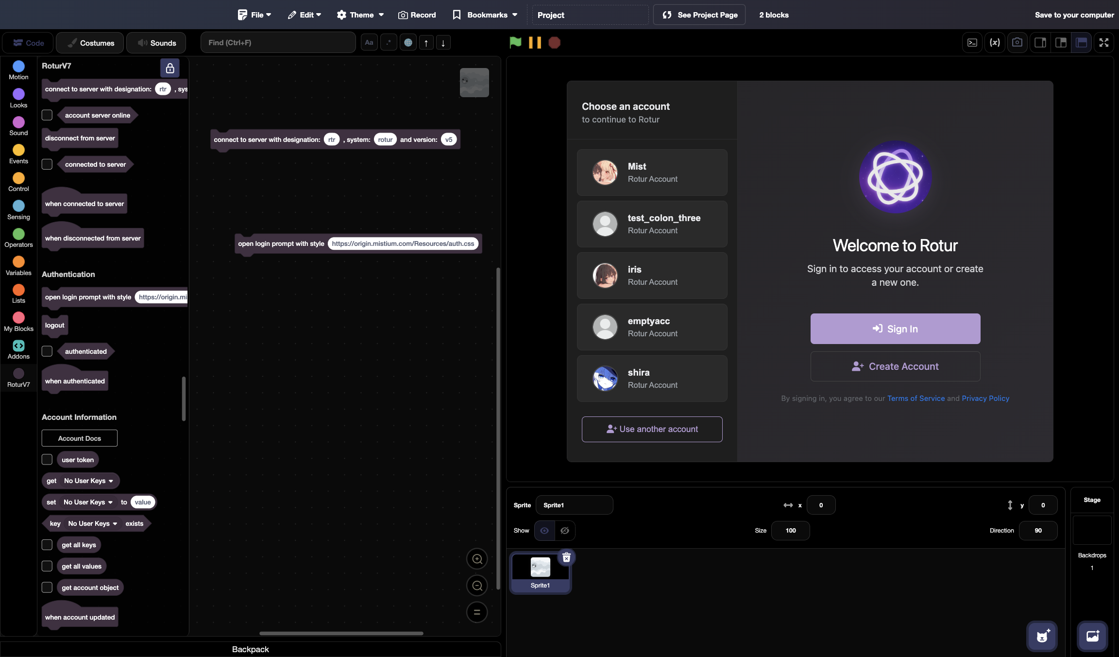
Task: Expand the 'get No User Keys' dropdown
Action: click(88, 481)
